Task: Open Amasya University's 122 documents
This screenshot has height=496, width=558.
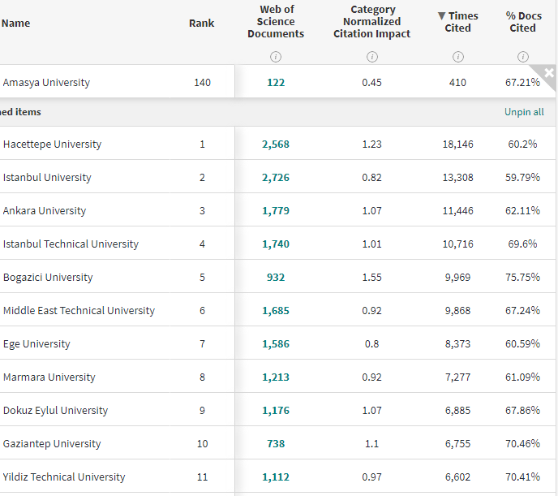Action: tap(276, 83)
